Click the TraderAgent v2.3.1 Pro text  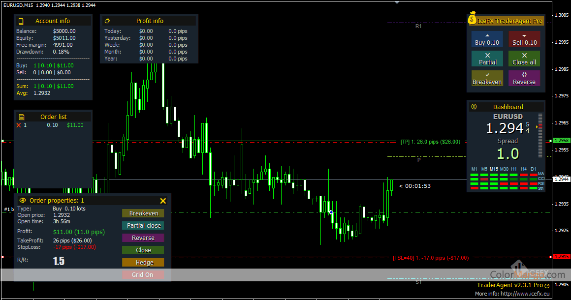point(510,285)
